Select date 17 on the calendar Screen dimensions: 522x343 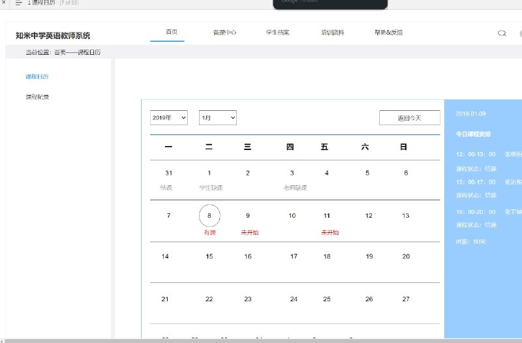tap(294, 256)
